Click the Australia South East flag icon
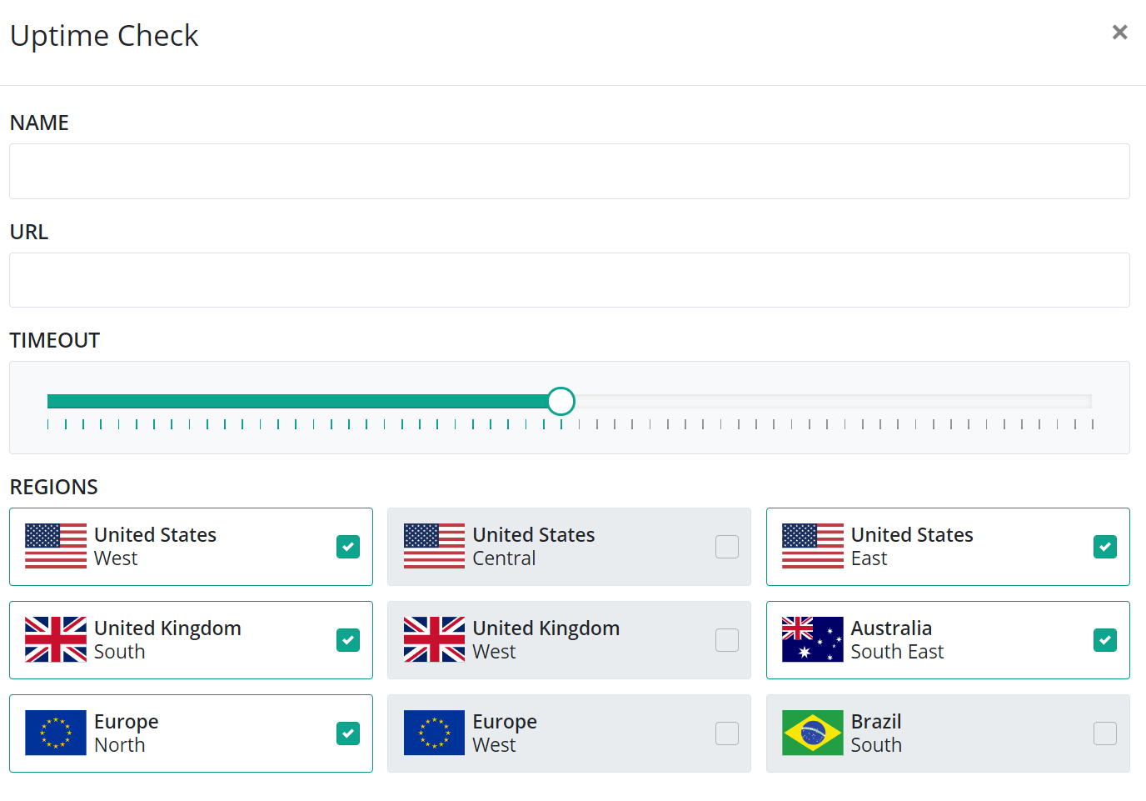Screen dimensions: 1146x801 tap(812, 640)
